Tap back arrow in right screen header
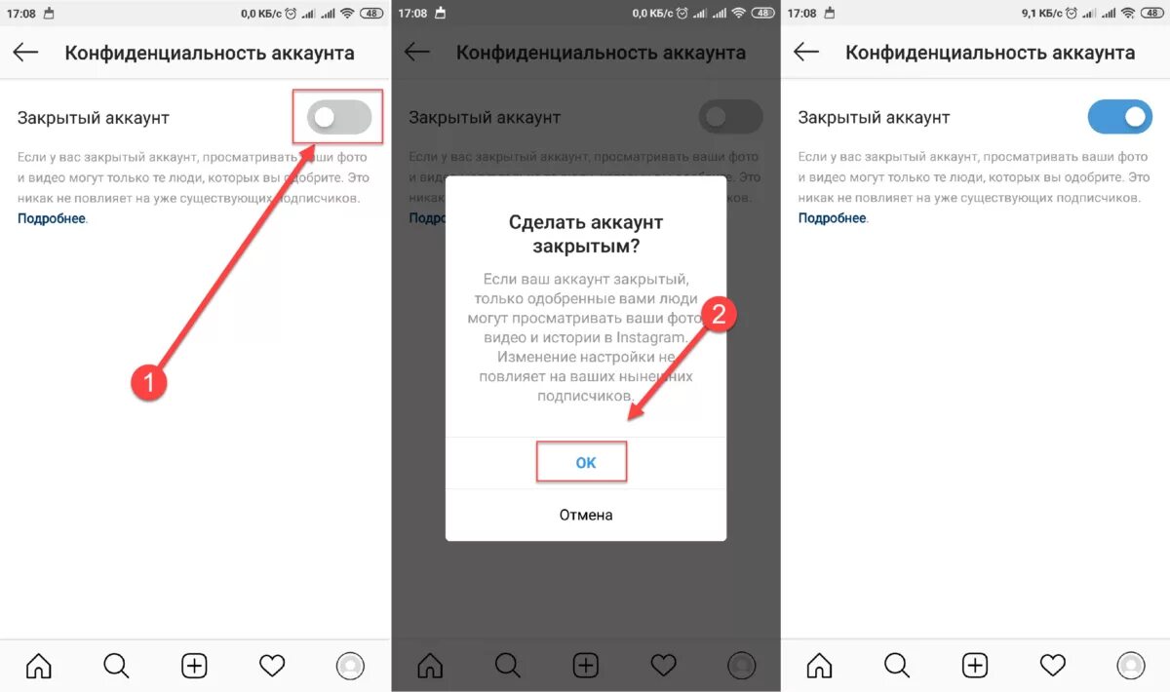Viewport: 1170px width, 692px height. (x=806, y=53)
